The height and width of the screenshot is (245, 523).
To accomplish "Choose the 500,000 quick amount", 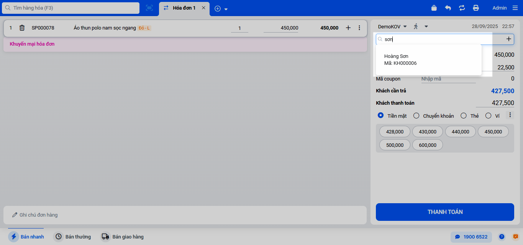I will tap(395, 145).
